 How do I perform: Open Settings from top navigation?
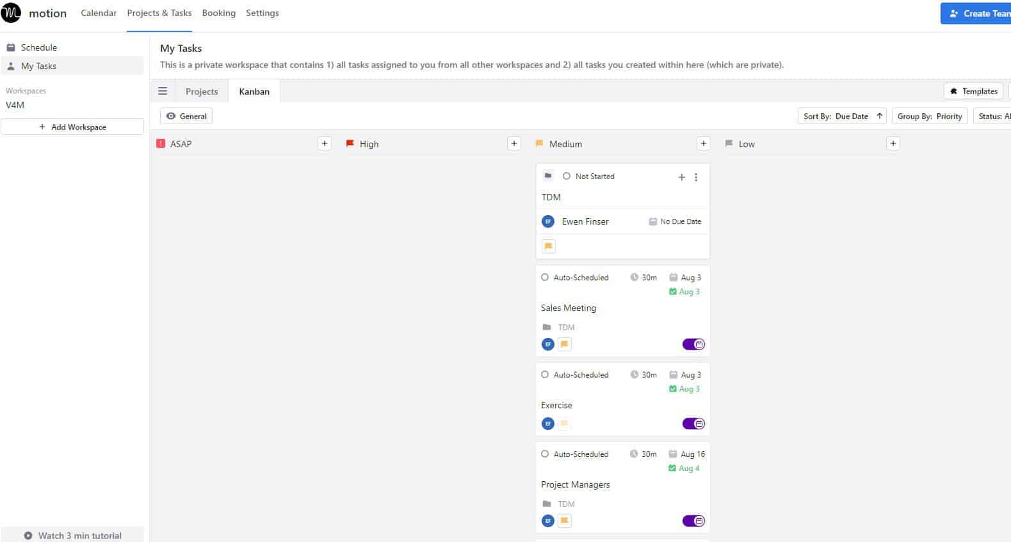pos(263,13)
